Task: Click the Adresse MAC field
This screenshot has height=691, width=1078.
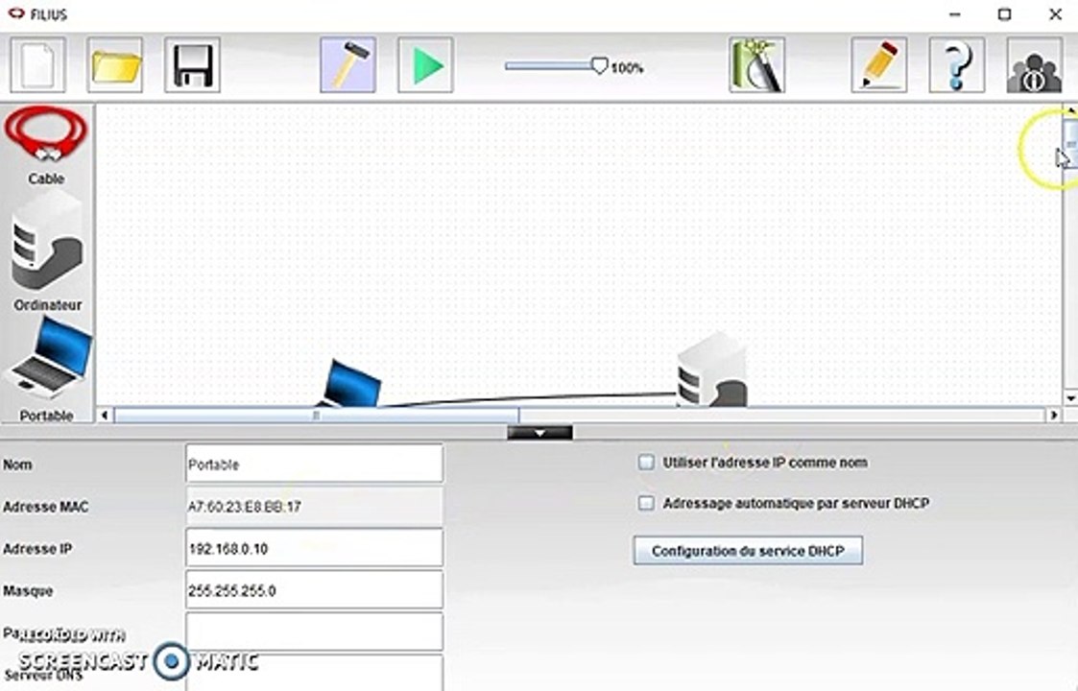Action: tap(314, 507)
